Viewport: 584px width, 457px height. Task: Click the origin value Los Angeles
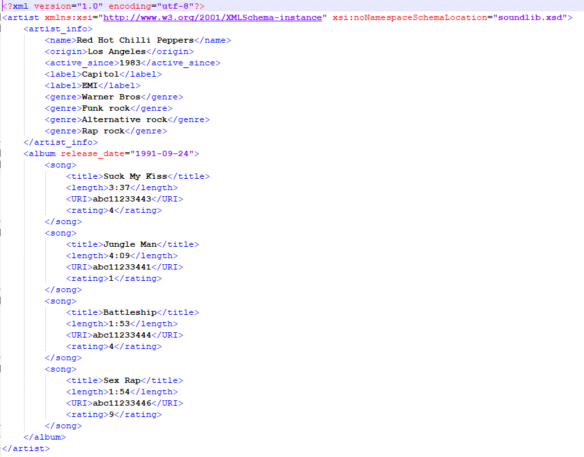click(x=117, y=51)
